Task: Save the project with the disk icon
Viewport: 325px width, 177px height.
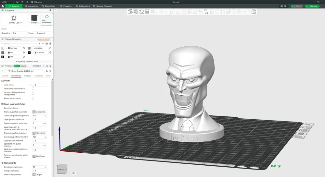Action: (18, 2)
